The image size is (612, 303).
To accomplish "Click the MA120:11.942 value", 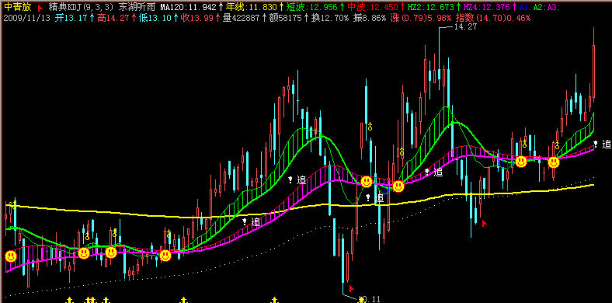I will pos(188,7).
